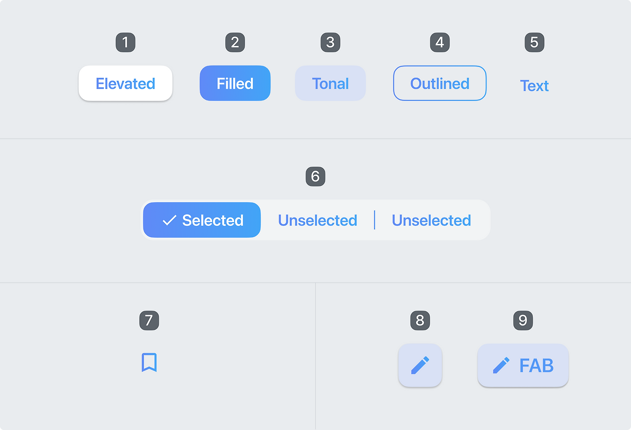Viewport: 631px width, 430px height.
Task: Click the number 9 badge above FAB
Action: click(x=523, y=321)
